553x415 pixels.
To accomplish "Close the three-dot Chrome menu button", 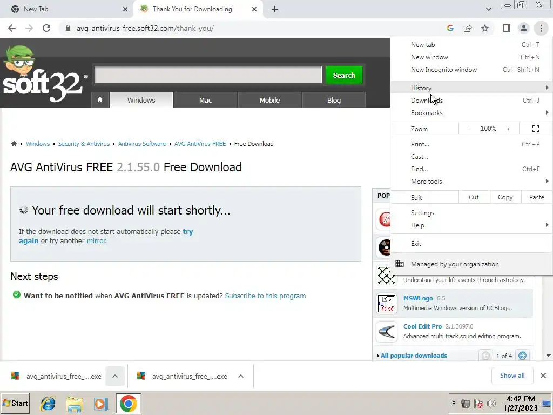I will click(x=541, y=28).
